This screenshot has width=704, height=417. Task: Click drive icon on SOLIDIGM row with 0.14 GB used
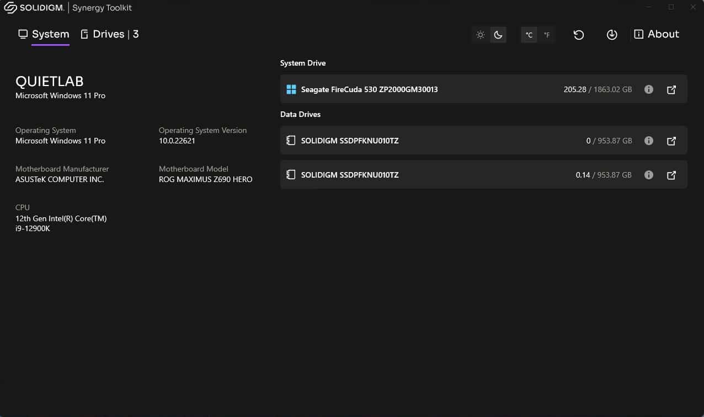click(291, 175)
